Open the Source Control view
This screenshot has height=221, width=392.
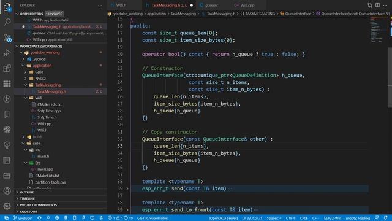pyautogui.click(x=7, y=38)
